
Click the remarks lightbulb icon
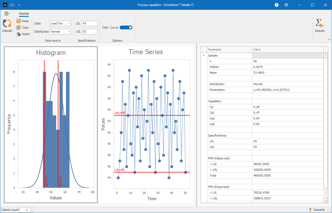pos(310,210)
